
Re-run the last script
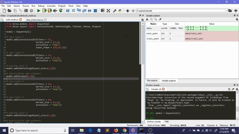click(x=60, y=11)
